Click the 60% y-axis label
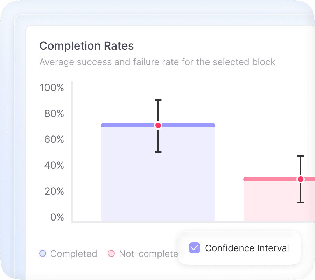 coord(54,140)
